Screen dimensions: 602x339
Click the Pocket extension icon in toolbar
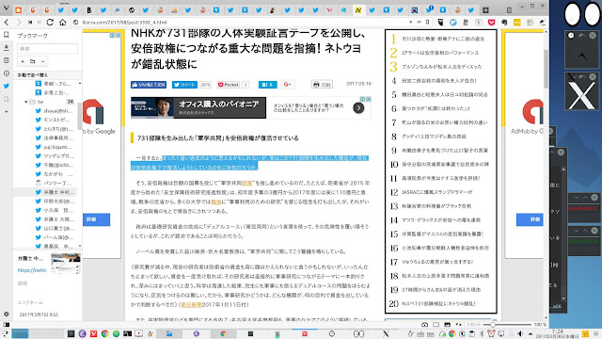pos(491,23)
